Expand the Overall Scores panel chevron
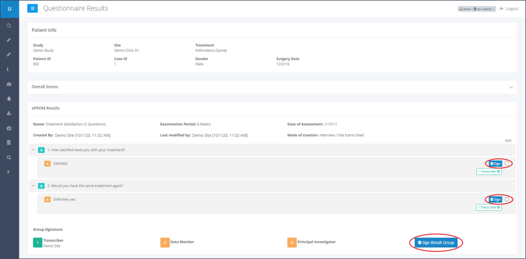This screenshot has width=526, height=259. [x=511, y=87]
